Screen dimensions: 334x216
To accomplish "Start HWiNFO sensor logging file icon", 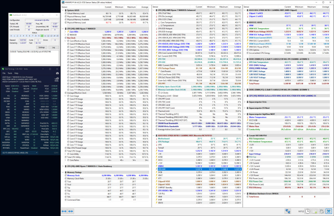I will pos(315,211).
